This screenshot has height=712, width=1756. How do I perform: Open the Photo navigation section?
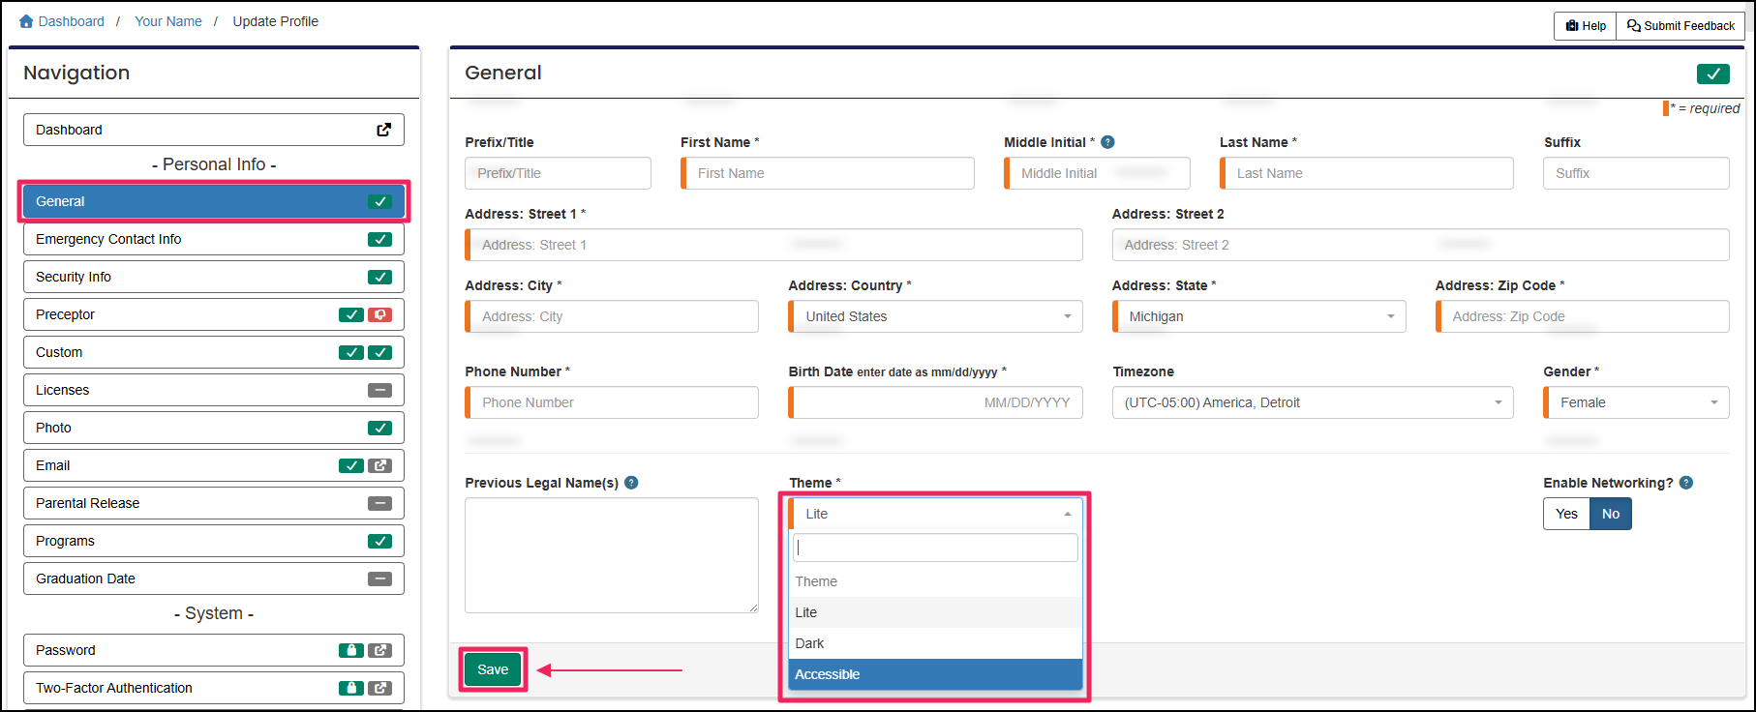point(214,428)
